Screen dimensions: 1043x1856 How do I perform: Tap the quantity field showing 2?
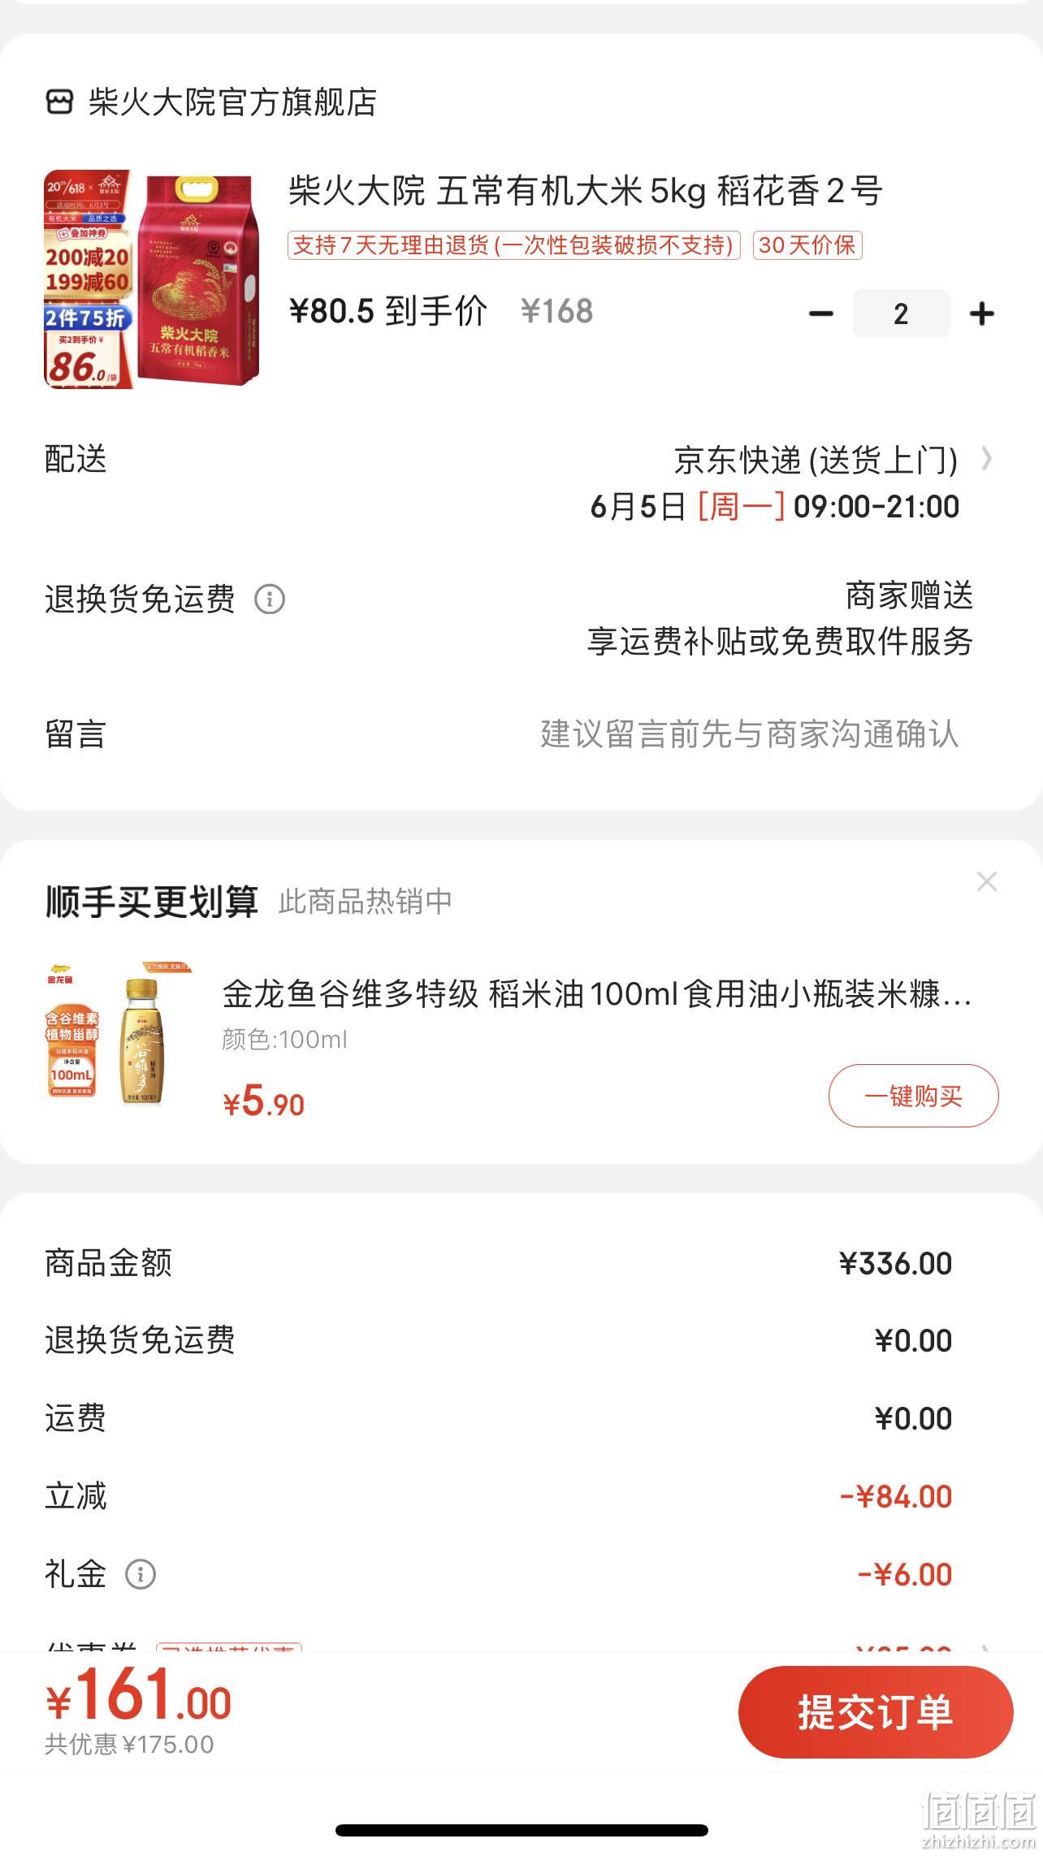coord(901,314)
